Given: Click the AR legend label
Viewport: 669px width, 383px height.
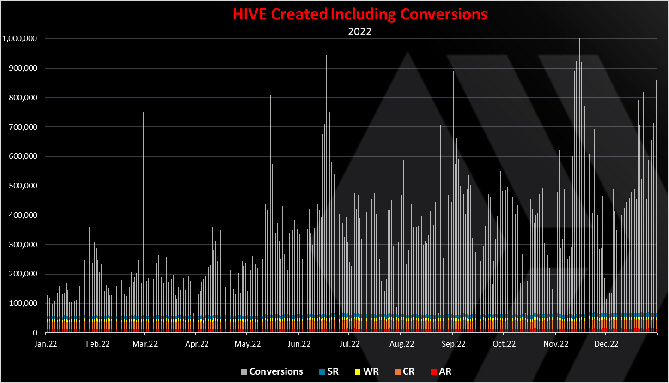Looking at the screenshot, I should (444, 371).
